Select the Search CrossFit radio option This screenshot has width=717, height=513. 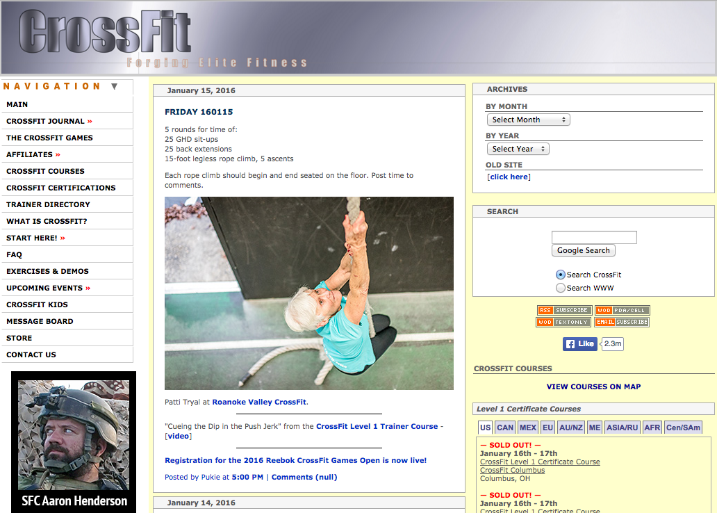[x=560, y=275]
